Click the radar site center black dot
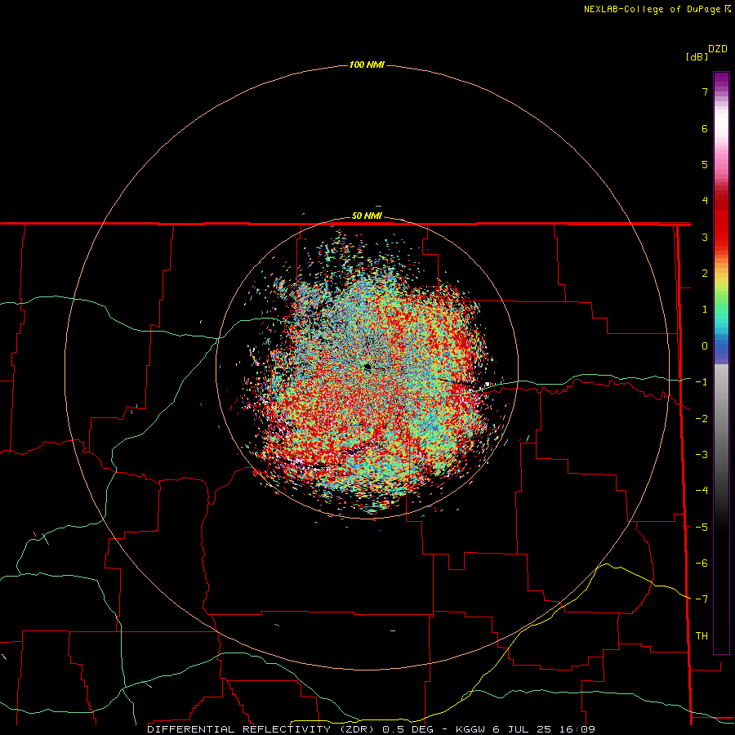 point(367,367)
